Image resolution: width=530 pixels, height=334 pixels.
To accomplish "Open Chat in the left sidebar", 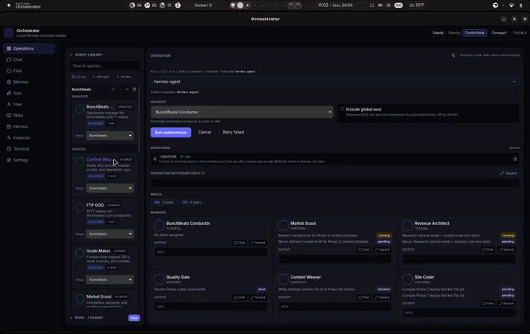I will coord(29,59).
